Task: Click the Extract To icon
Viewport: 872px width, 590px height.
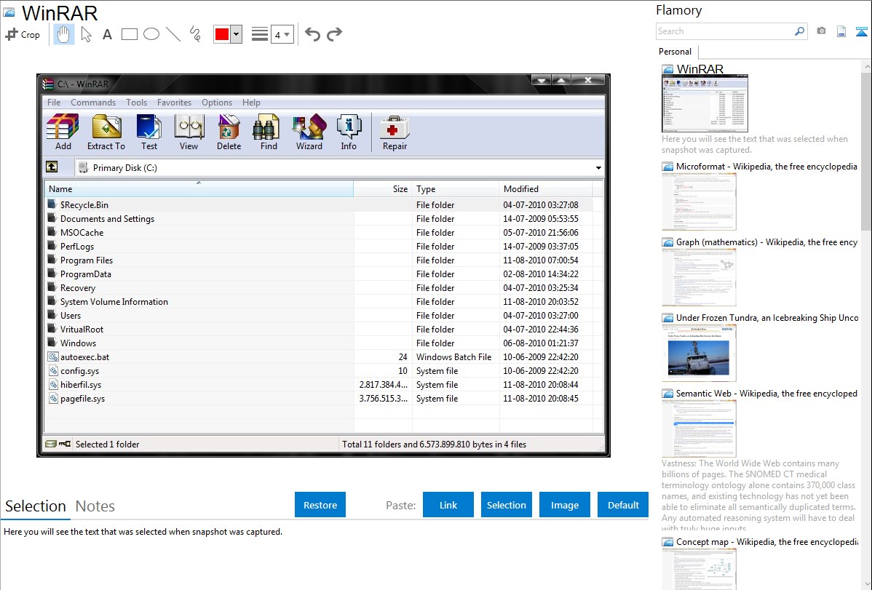Action: (x=106, y=132)
